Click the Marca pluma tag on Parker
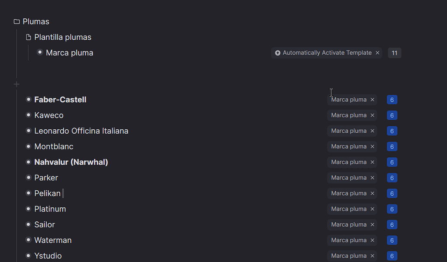This screenshot has height=262, width=447. (348, 178)
